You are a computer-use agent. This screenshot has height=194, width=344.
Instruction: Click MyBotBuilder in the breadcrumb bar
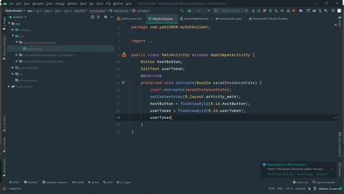tap(14, 11)
